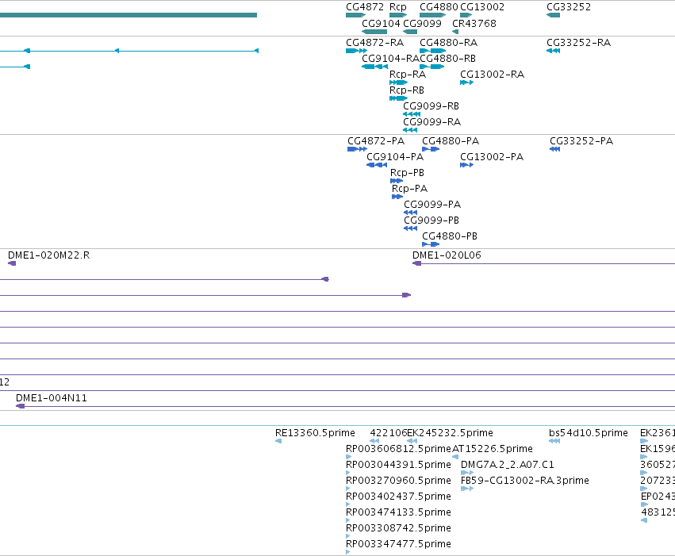Click EST RP003270960.5prime

[x=398, y=481]
